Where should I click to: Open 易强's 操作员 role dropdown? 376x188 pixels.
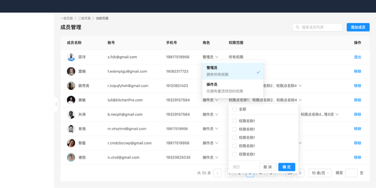tap(210, 129)
